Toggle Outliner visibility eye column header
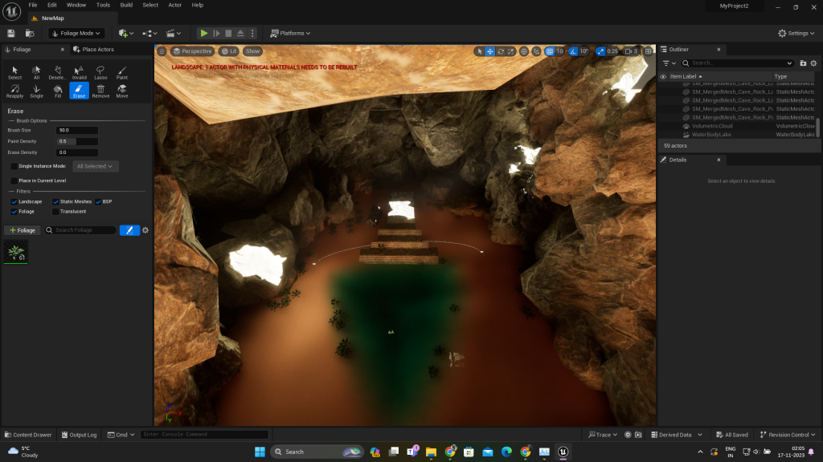823x462 pixels. coord(663,76)
